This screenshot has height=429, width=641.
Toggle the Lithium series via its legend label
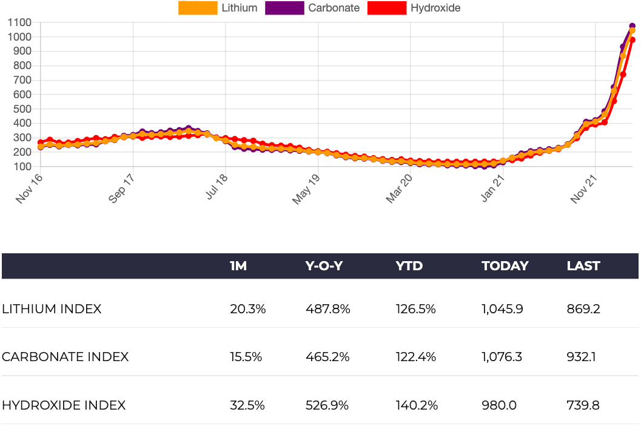pos(240,8)
